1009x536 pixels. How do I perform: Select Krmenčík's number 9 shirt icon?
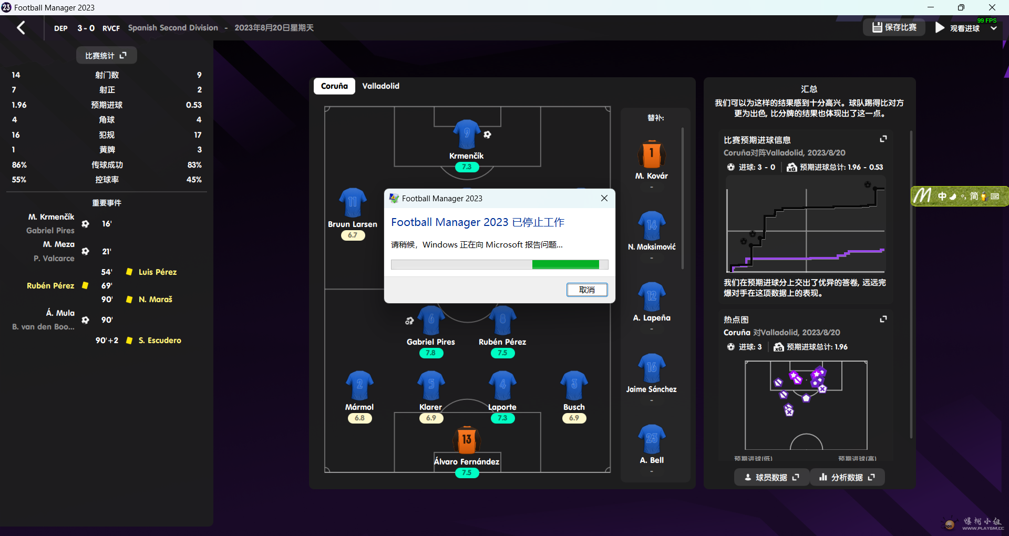[467, 134]
